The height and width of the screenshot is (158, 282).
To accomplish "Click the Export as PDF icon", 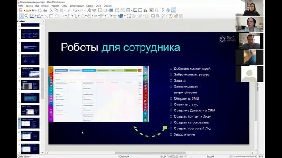I will [x=40, y=11].
